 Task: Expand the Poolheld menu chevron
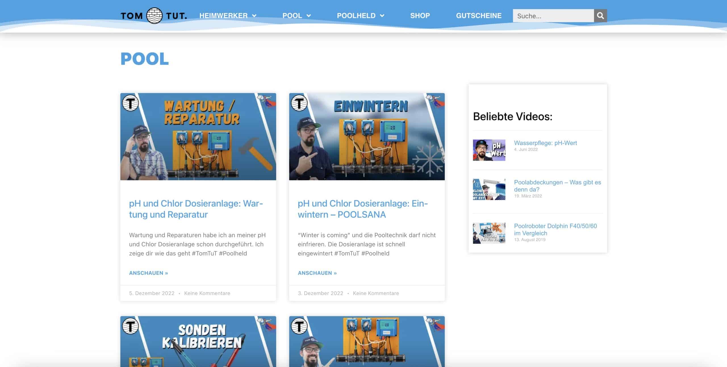click(x=382, y=16)
